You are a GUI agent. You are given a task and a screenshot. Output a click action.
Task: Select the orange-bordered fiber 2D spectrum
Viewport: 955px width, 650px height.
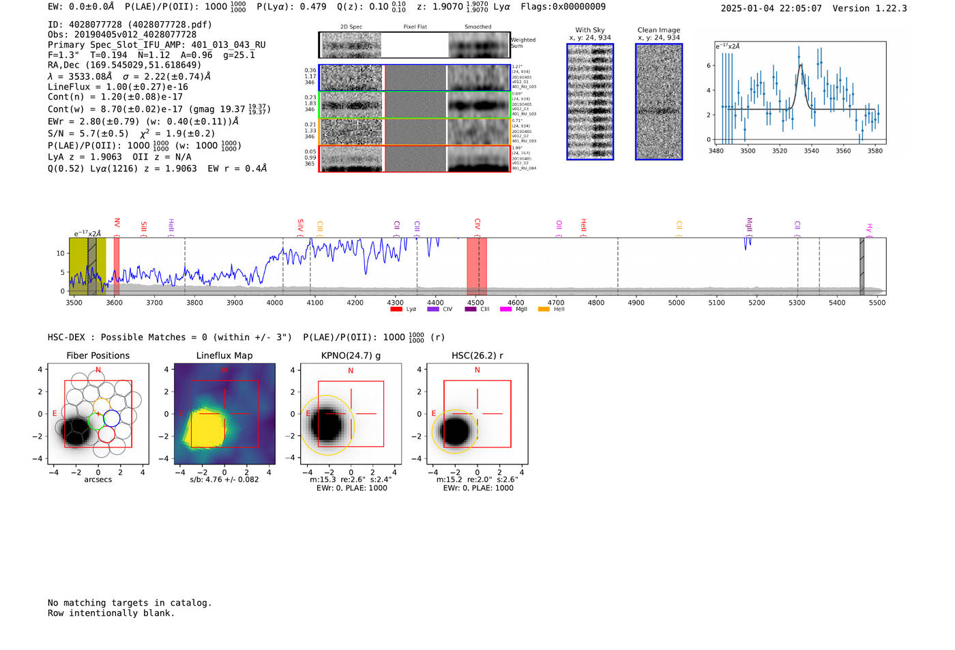click(351, 132)
